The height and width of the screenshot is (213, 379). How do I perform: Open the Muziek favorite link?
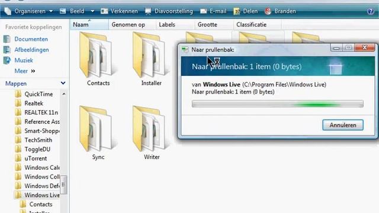tap(24, 60)
